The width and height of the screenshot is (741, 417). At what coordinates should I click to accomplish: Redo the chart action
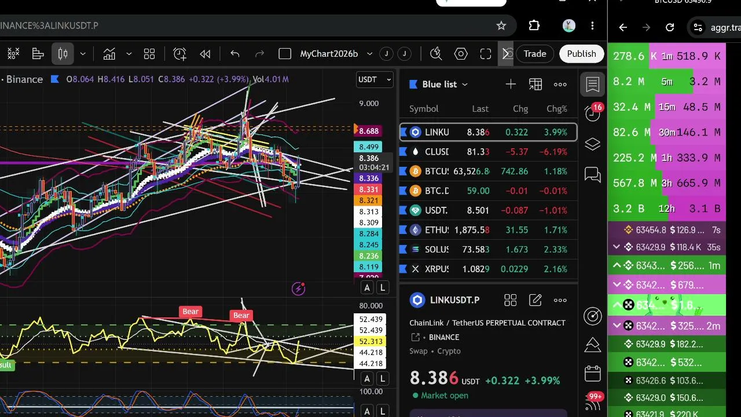click(x=260, y=54)
